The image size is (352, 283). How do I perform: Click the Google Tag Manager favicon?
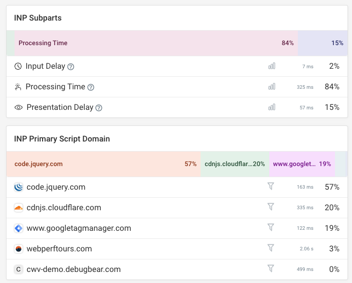tap(19, 228)
